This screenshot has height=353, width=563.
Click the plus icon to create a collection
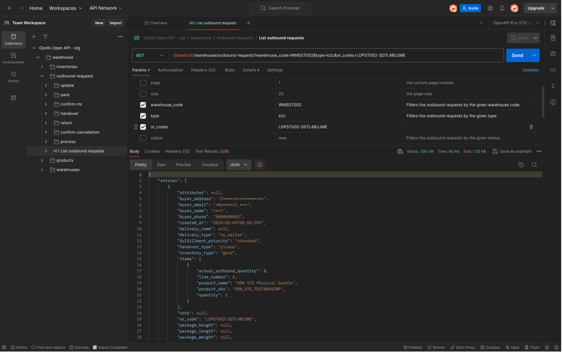[x=34, y=37]
